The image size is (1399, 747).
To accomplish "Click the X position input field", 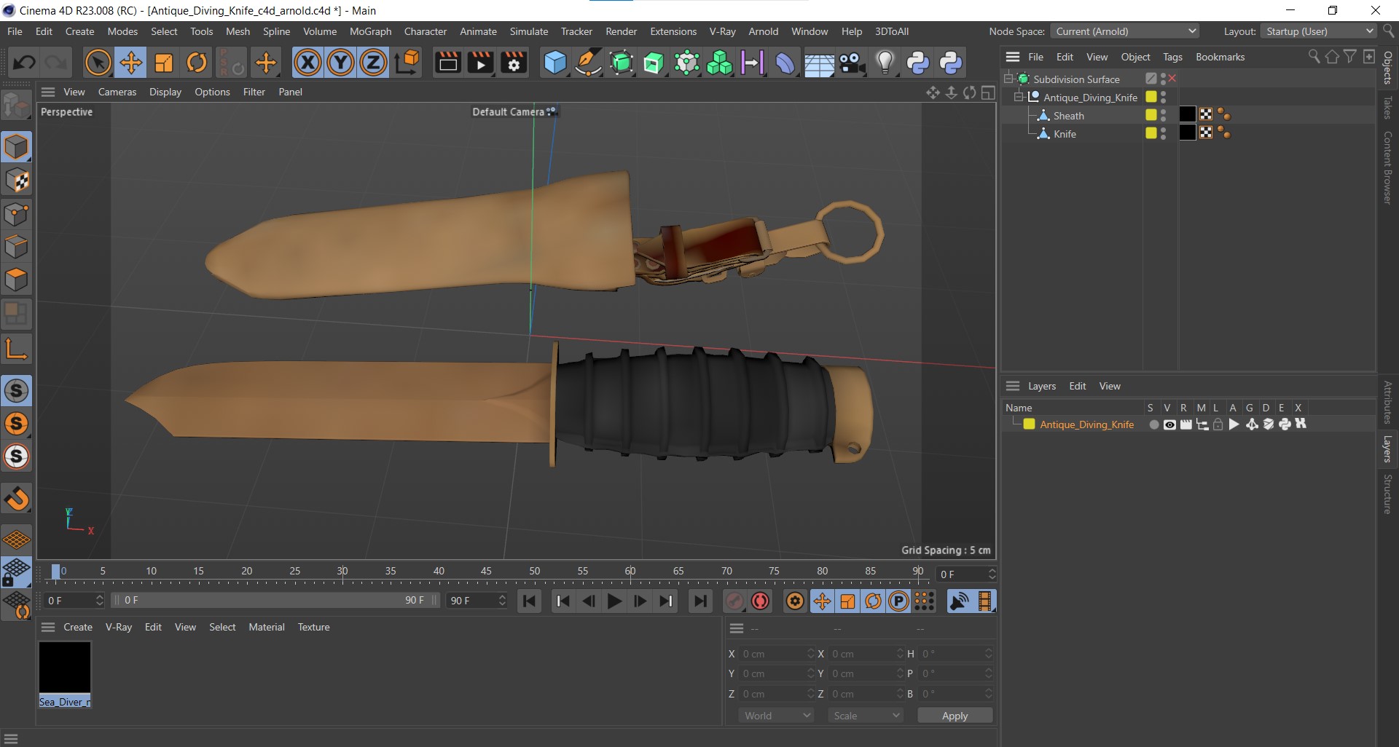I will [776, 654].
